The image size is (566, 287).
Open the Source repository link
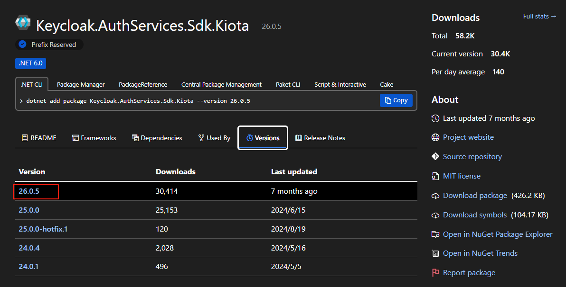472,157
